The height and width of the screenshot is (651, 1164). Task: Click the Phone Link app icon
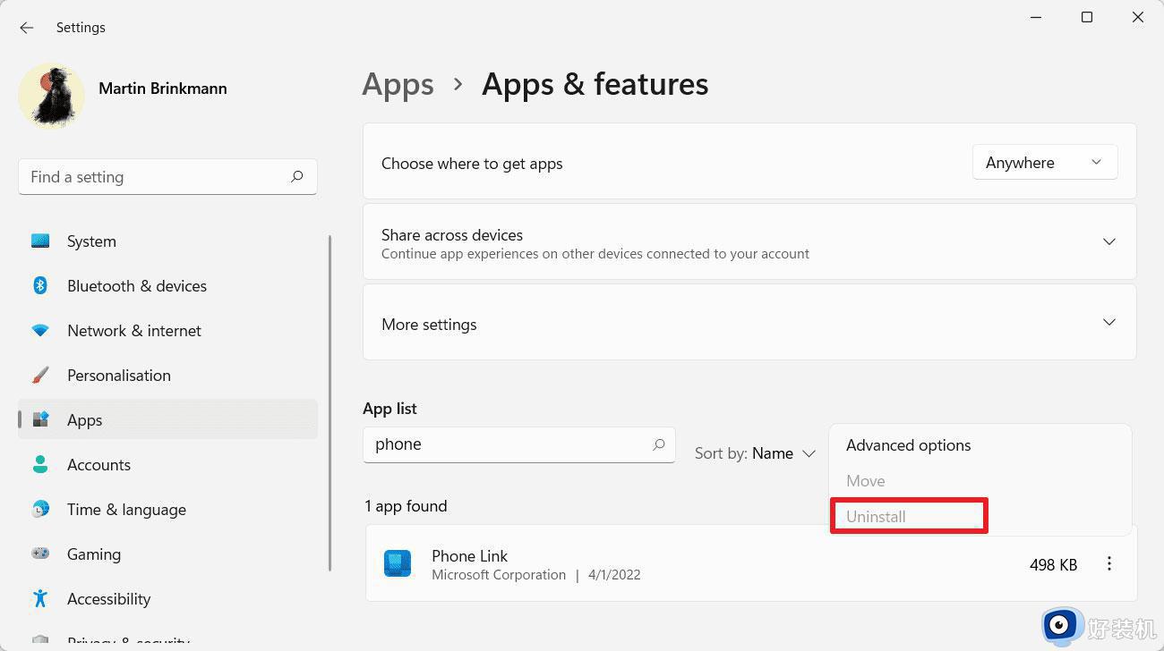pyautogui.click(x=398, y=563)
